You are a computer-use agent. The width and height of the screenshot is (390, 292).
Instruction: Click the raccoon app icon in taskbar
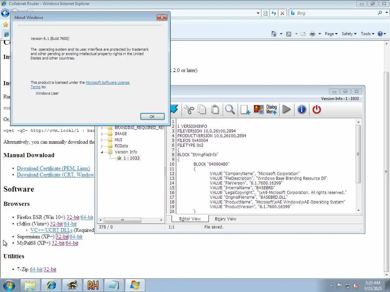tap(72, 285)
